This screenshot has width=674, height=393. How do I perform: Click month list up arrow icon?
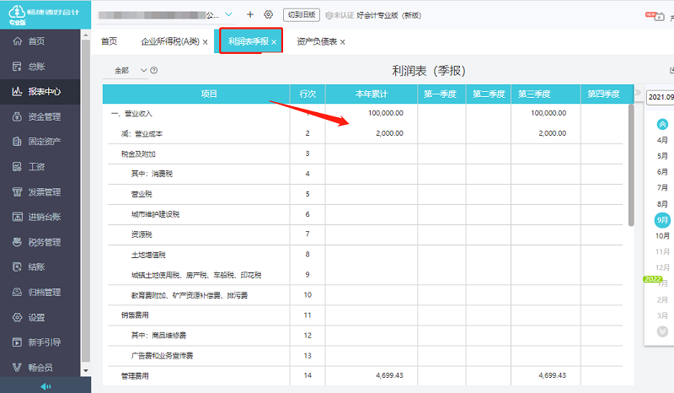coord(662,125)
